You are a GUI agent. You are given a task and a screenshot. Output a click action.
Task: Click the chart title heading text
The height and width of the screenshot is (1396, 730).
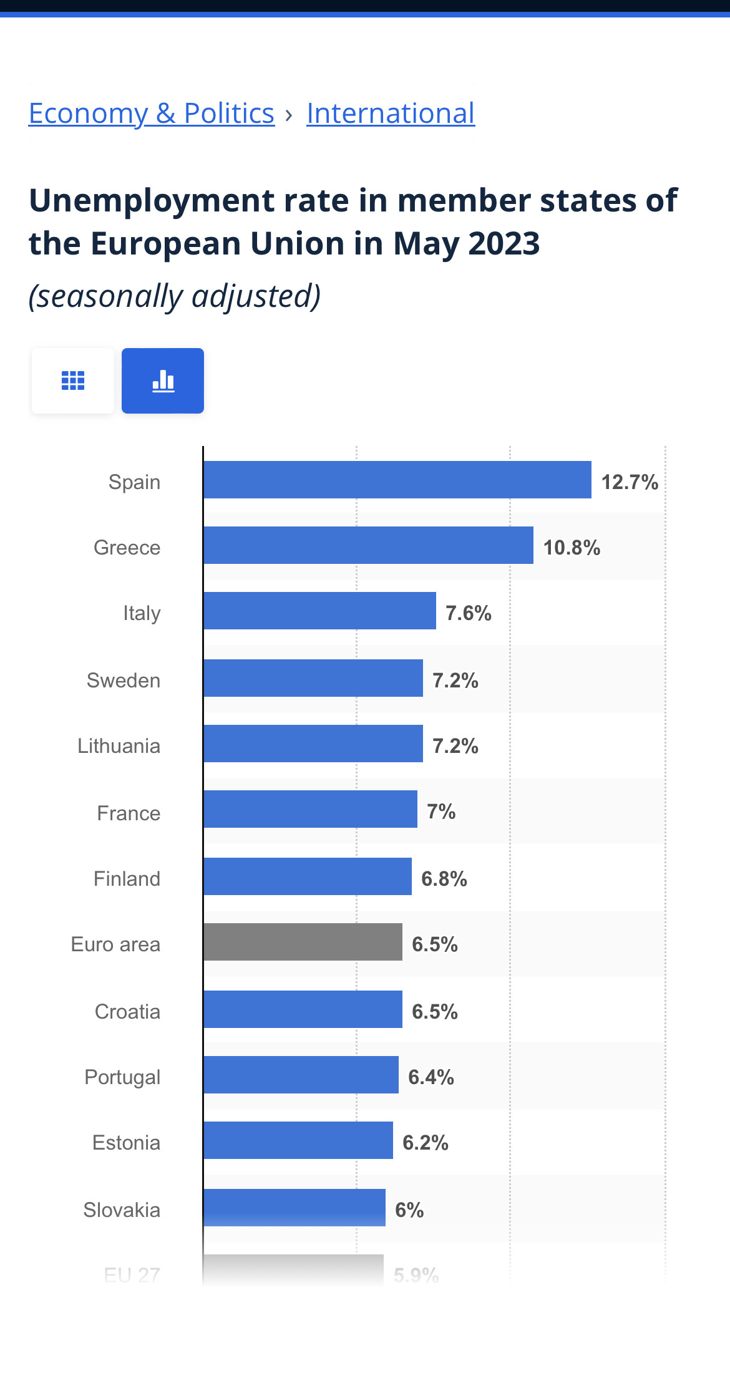pos(353,222)
